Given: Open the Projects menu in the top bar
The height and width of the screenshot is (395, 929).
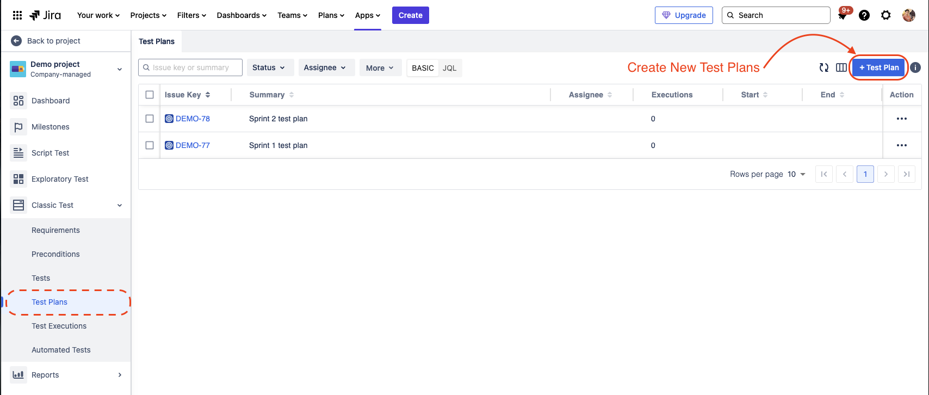Looking at the screenshot, I should click(x=148, y=15).
